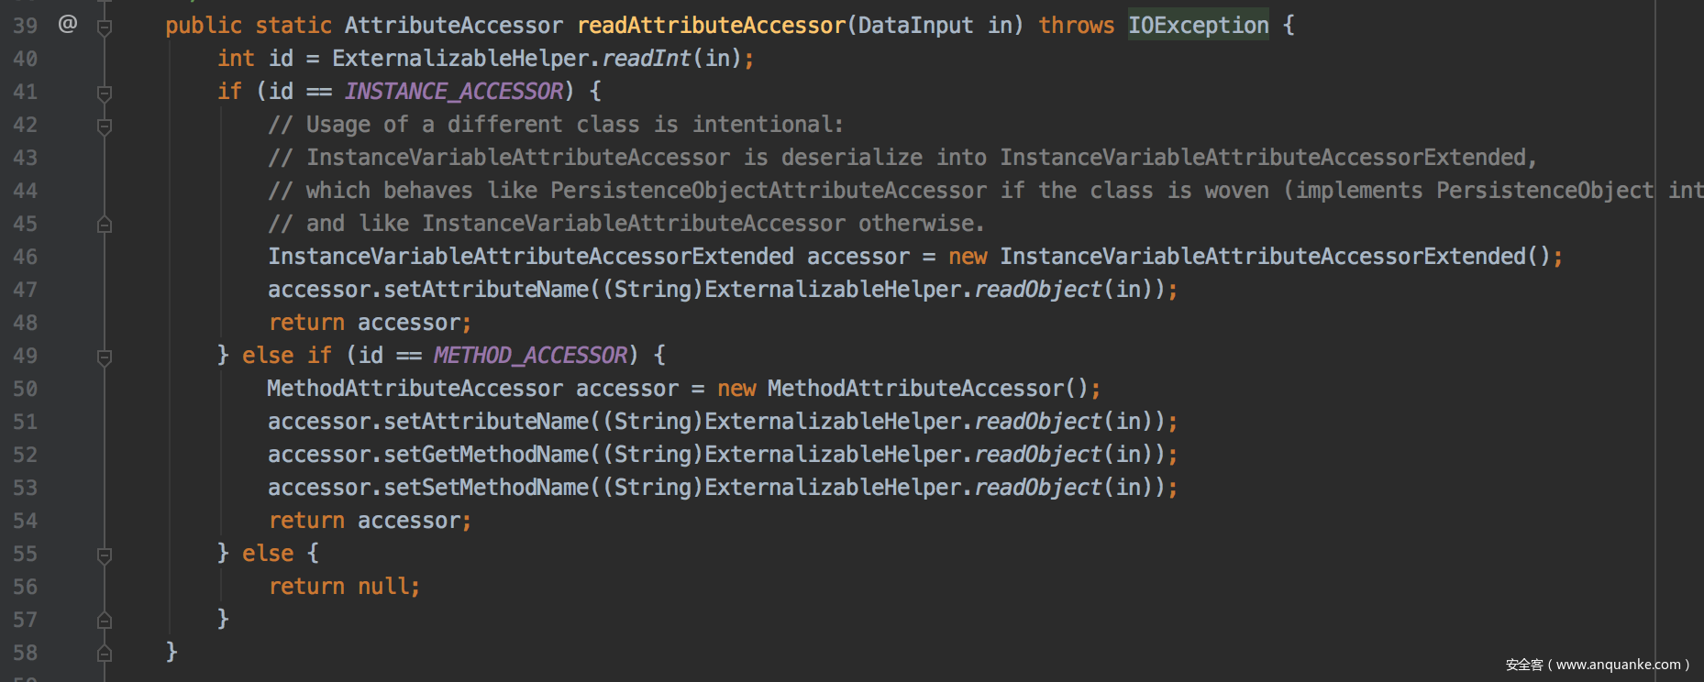Screen dimensions: 1704x682
Task: Open the www.anquanke.com watermark link
Action: point(1618,665)
